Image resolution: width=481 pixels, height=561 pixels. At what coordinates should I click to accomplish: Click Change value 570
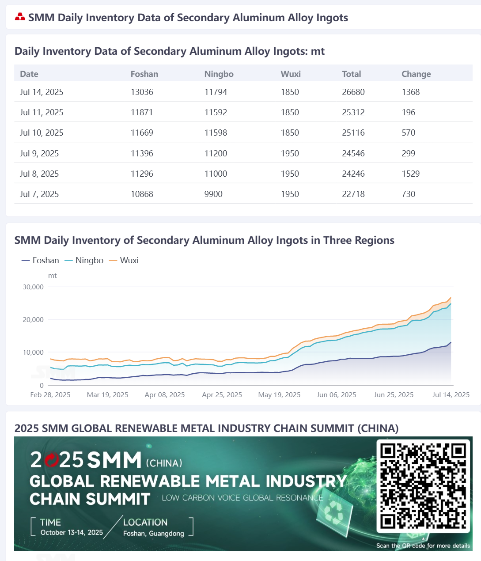409,133
